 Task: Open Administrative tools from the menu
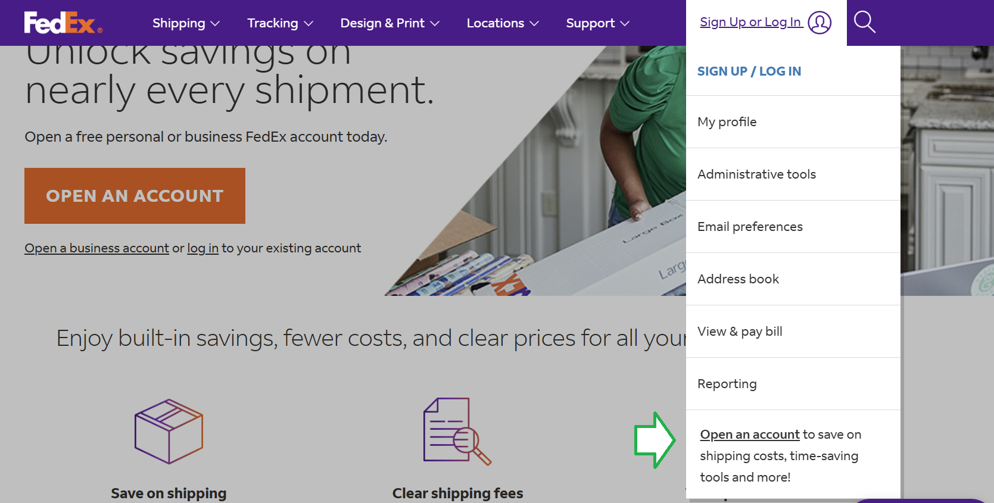[x=756, y=174]
